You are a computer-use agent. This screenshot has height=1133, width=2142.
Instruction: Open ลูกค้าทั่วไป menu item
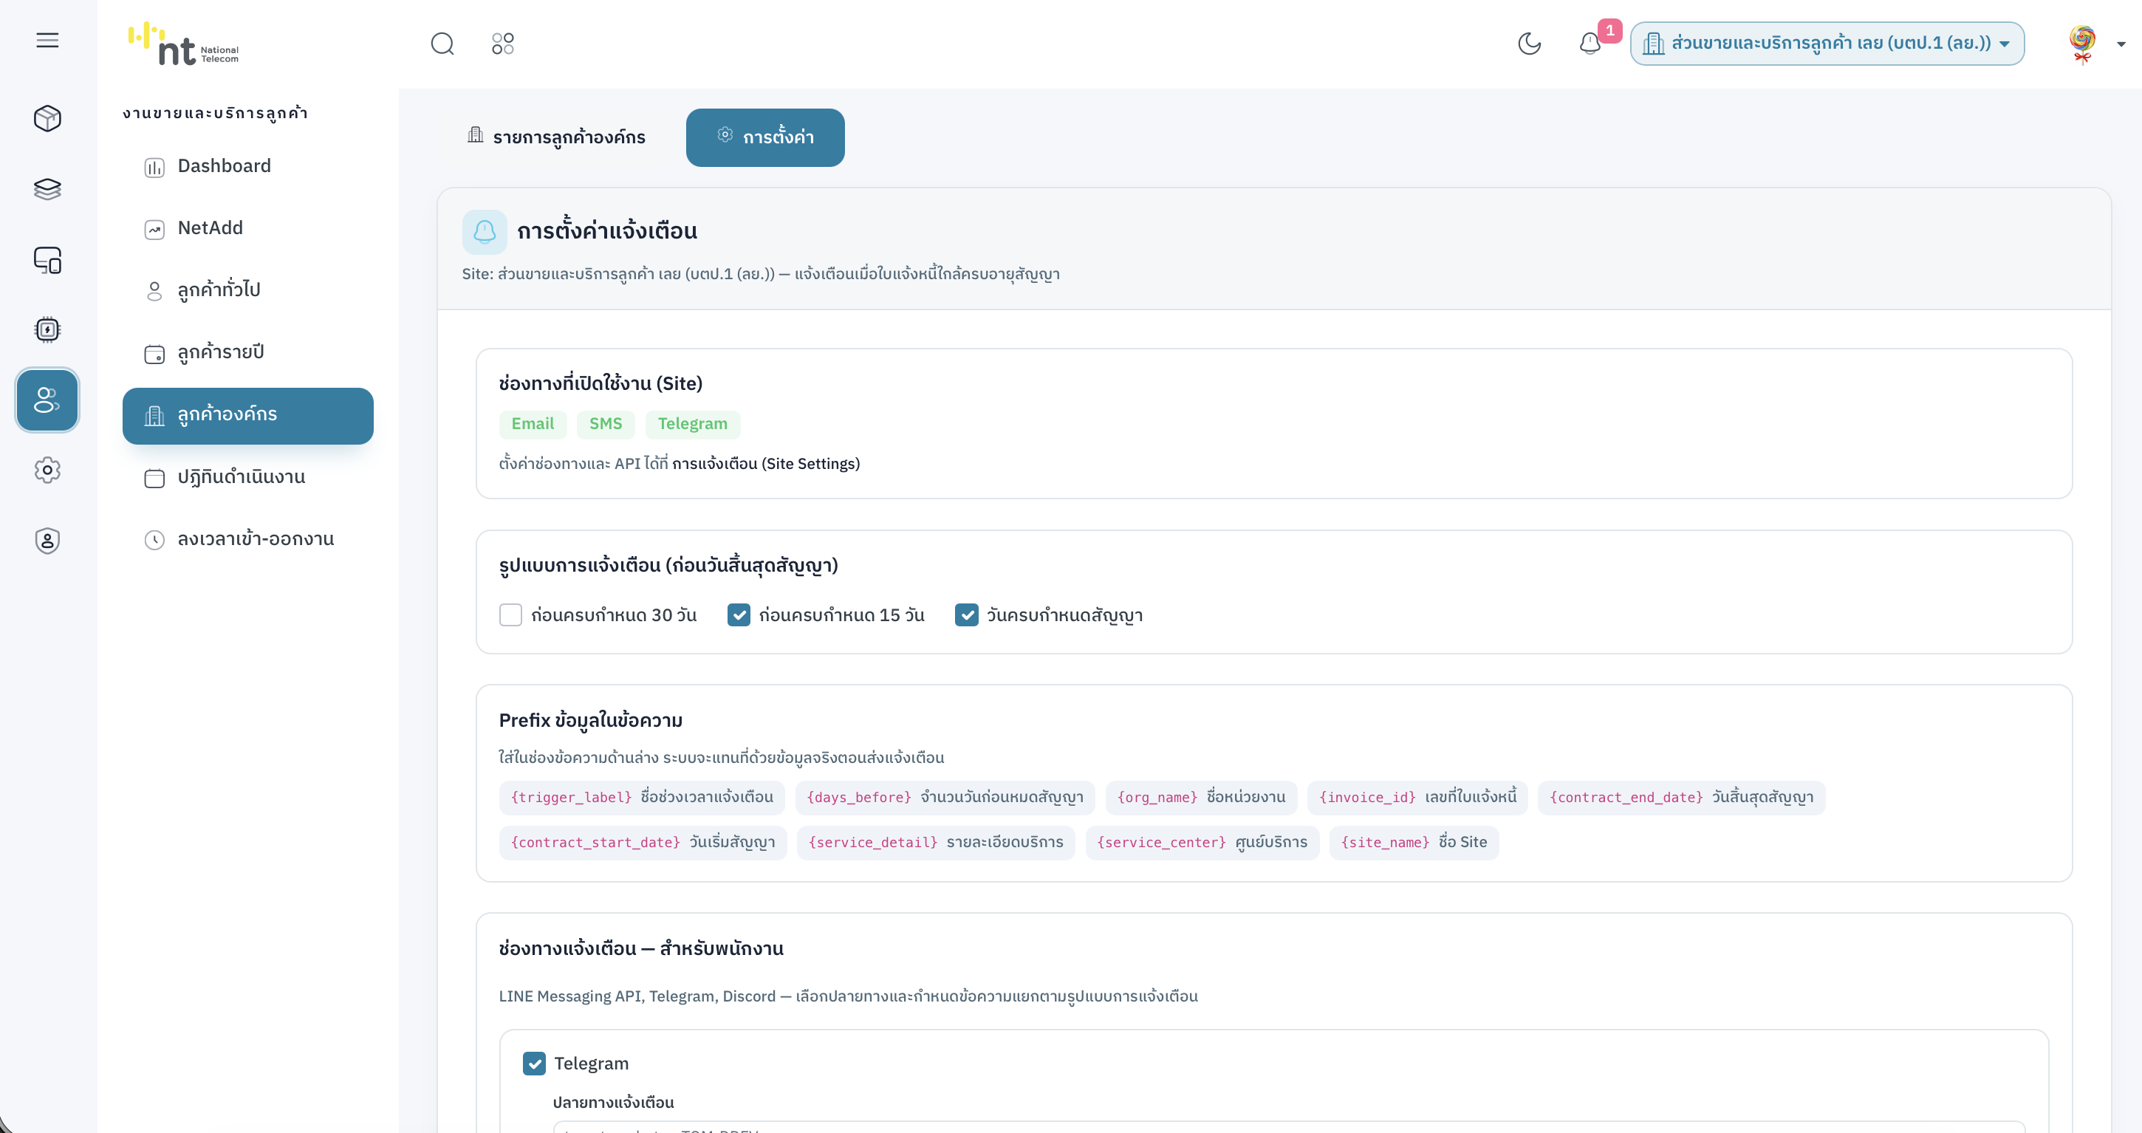(x=247, y=290)
